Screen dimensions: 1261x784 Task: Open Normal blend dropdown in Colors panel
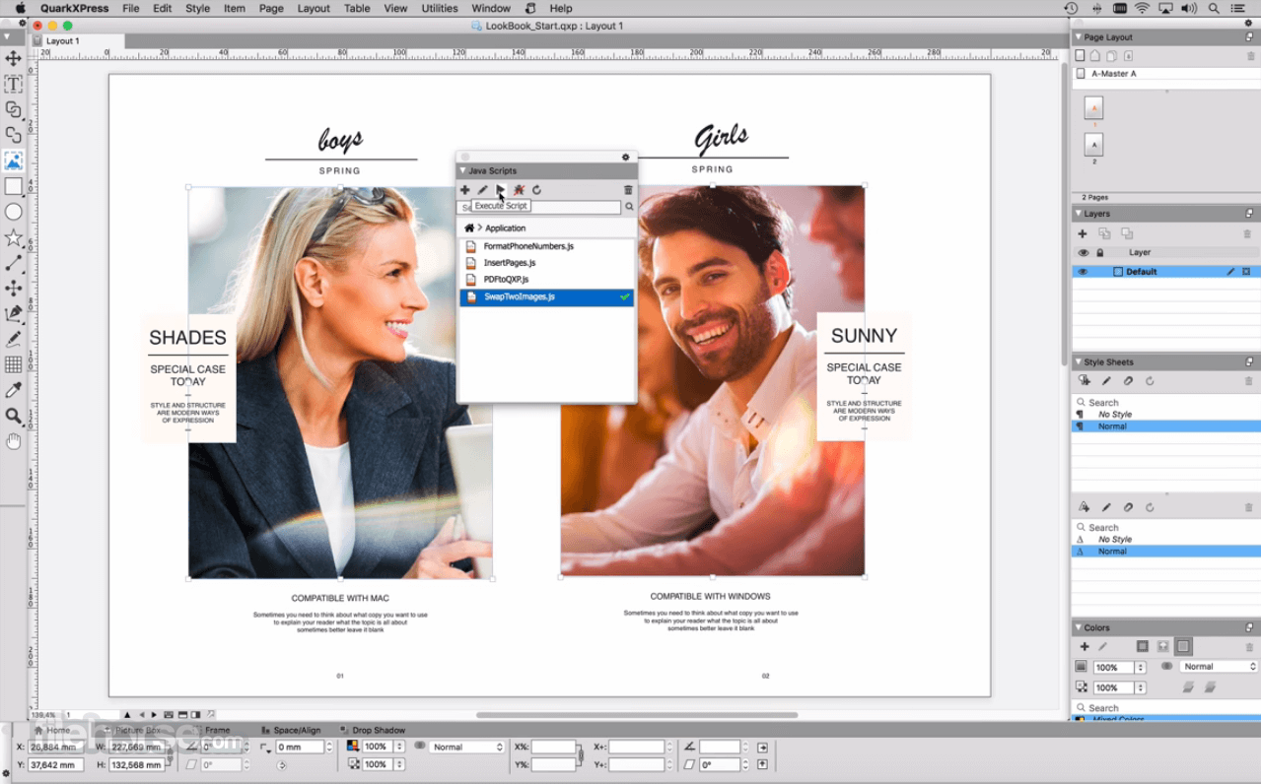click(x=1220, y=667)
